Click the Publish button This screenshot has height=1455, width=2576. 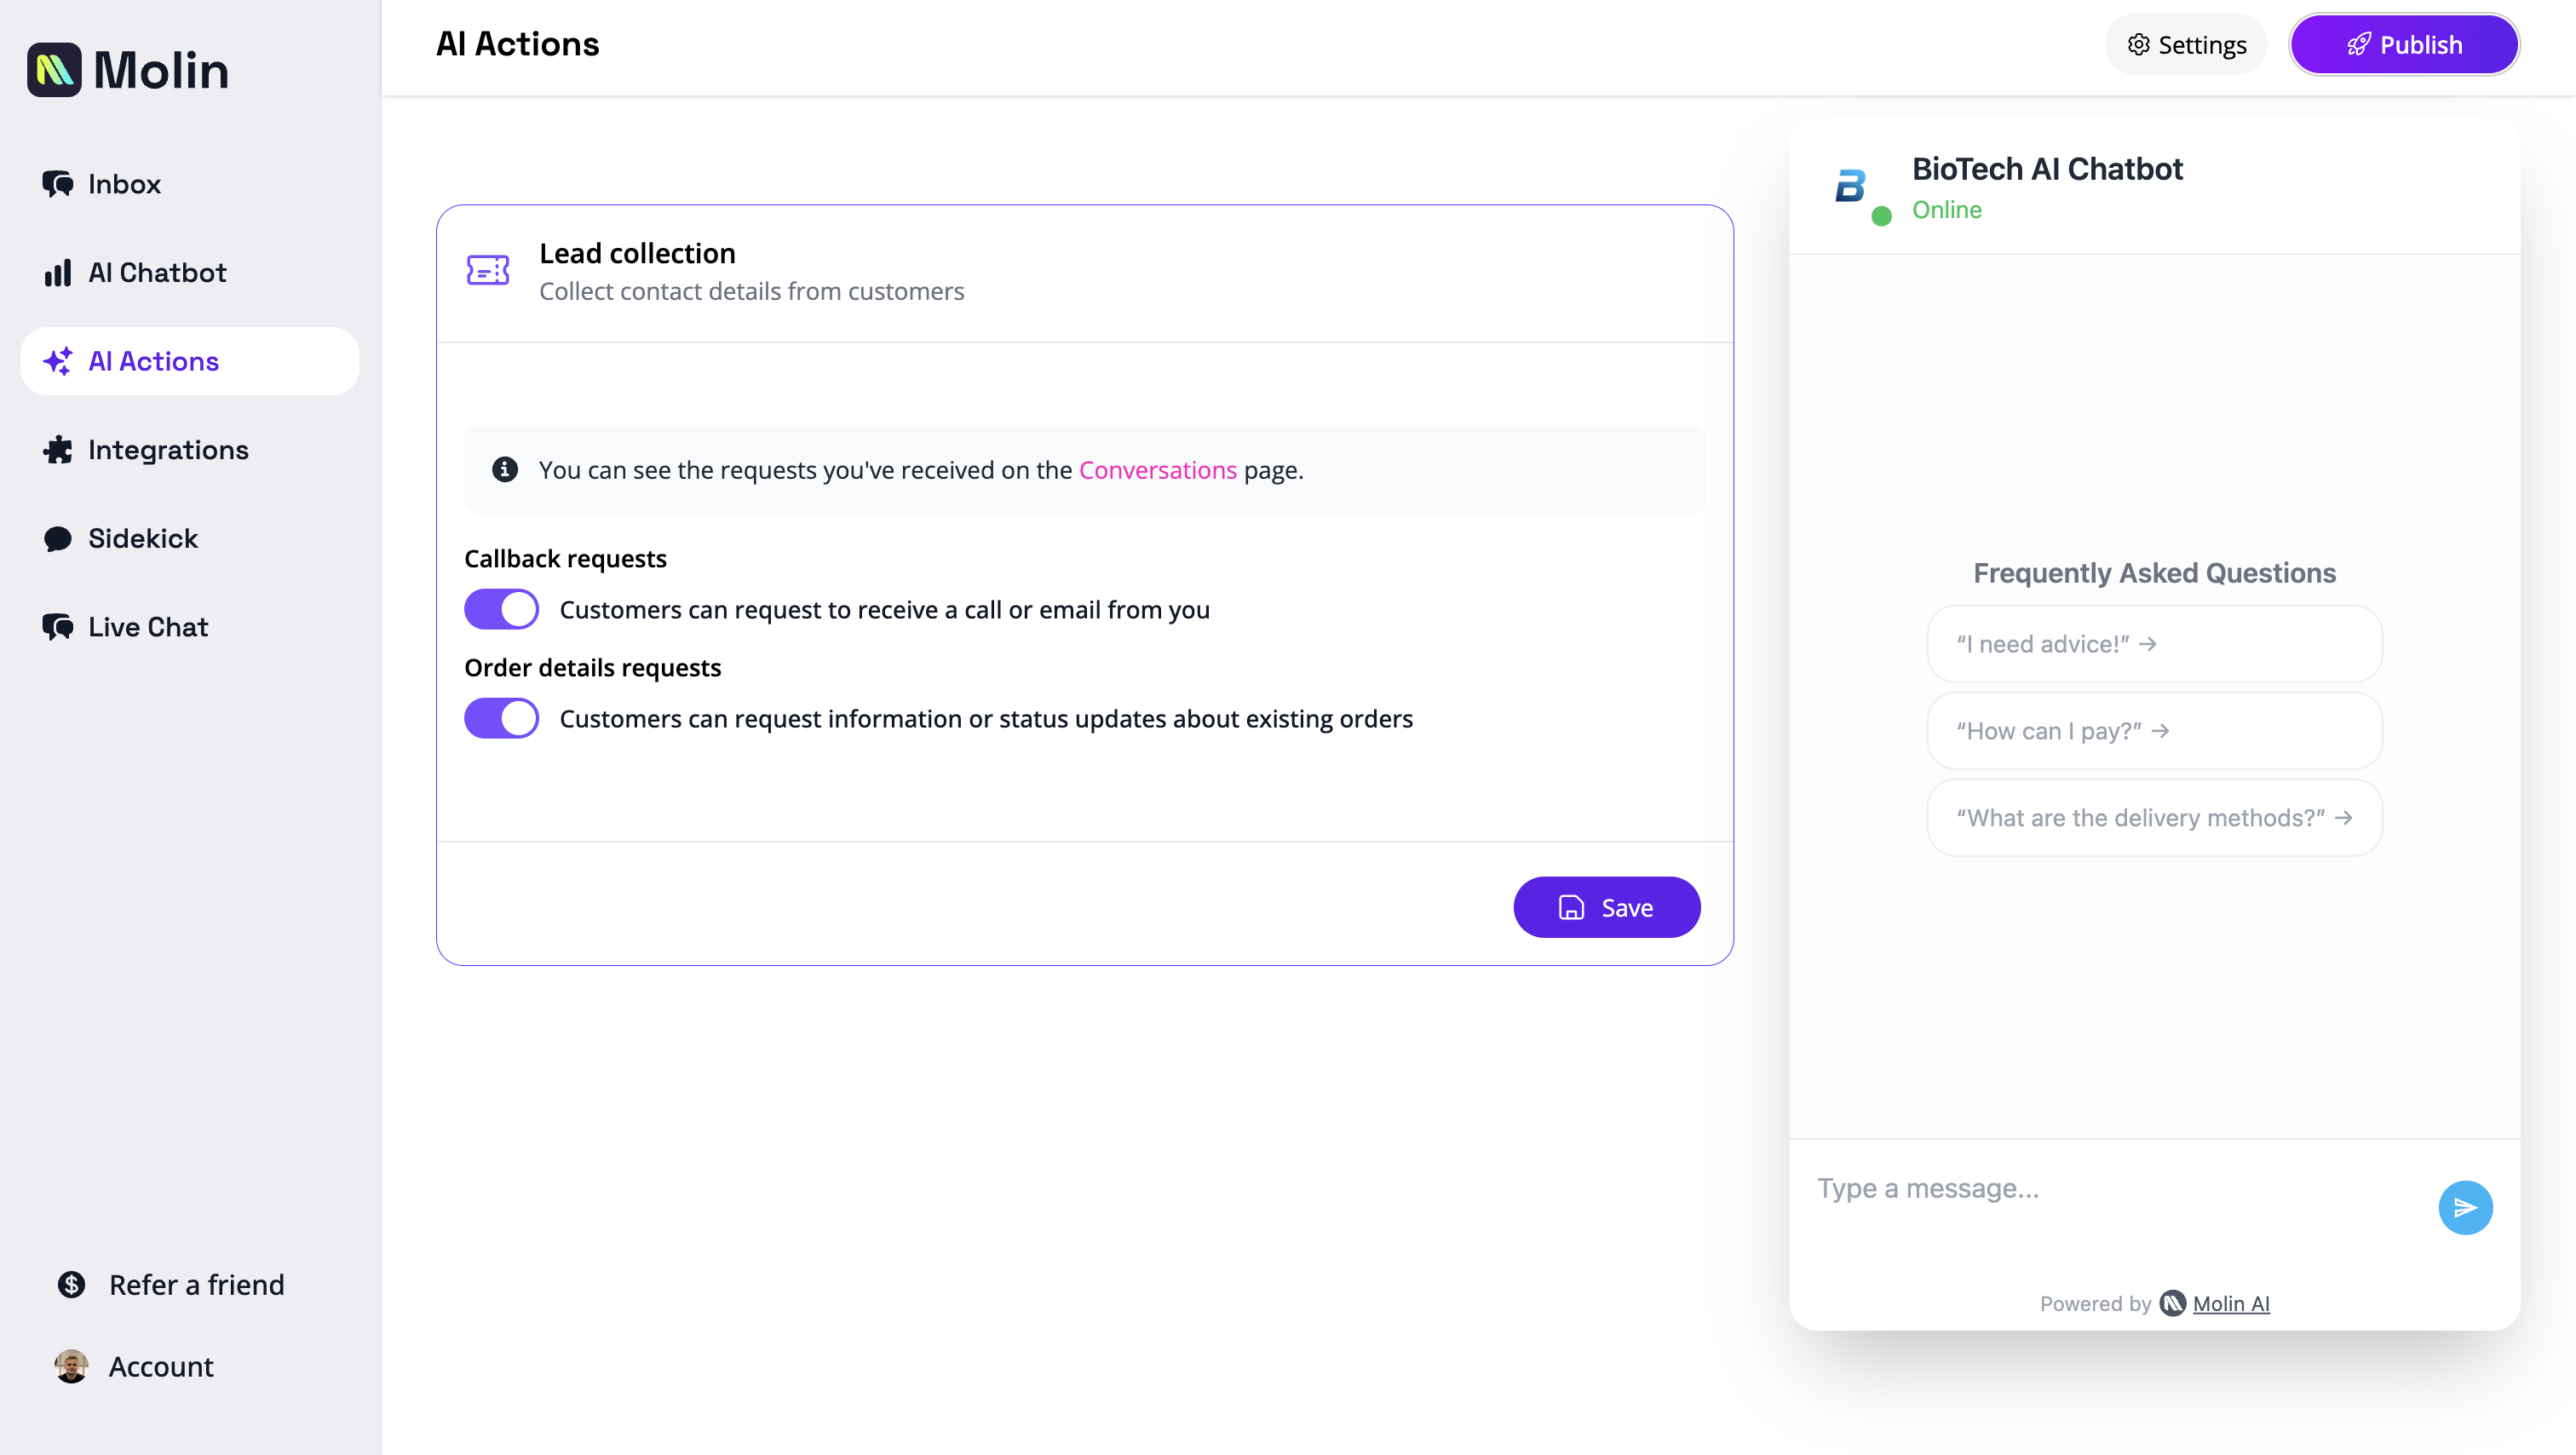point(2404,44)
